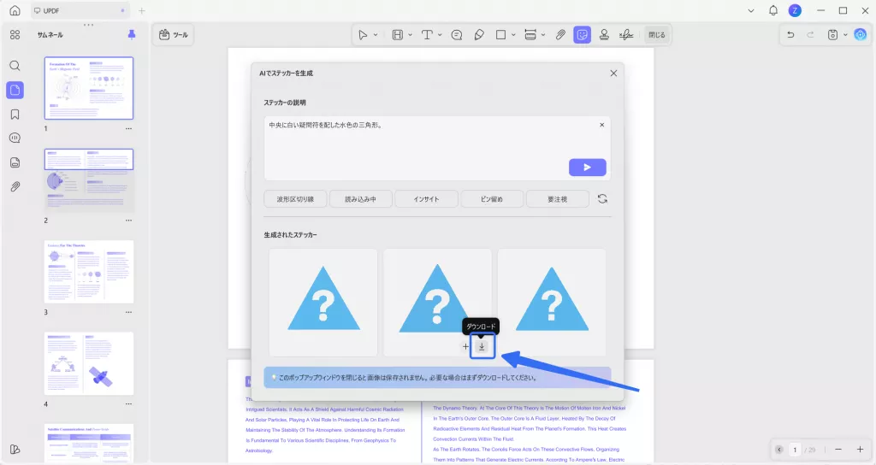The height and width of the screenshot is (465, 876).
Task: Download the second generated sticker
Action: 482,347
